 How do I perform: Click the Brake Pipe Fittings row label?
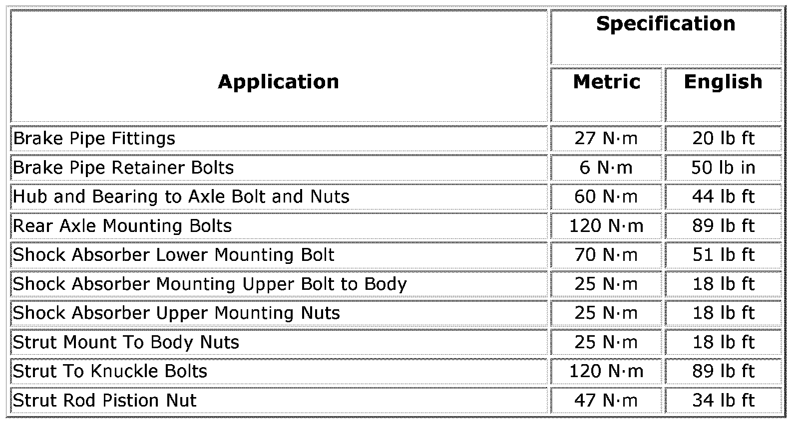[x=94, y=138]
